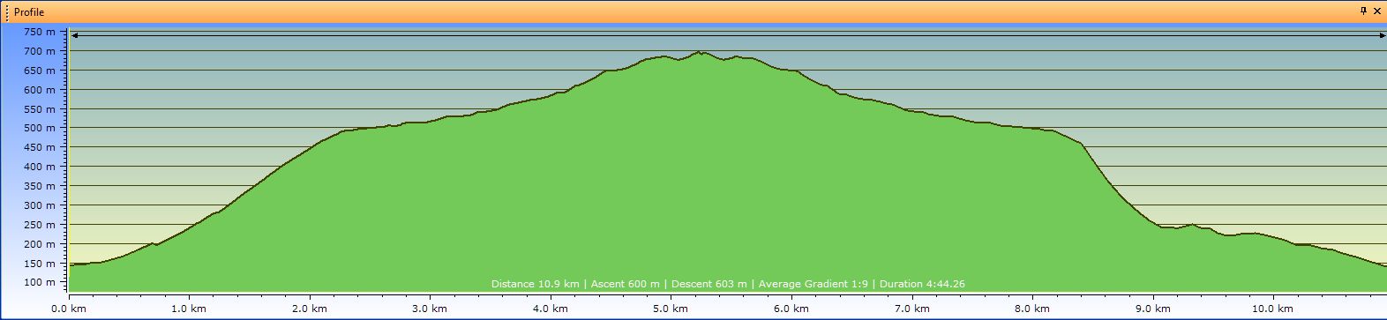Click the middle of the range bar

(729, 35)
